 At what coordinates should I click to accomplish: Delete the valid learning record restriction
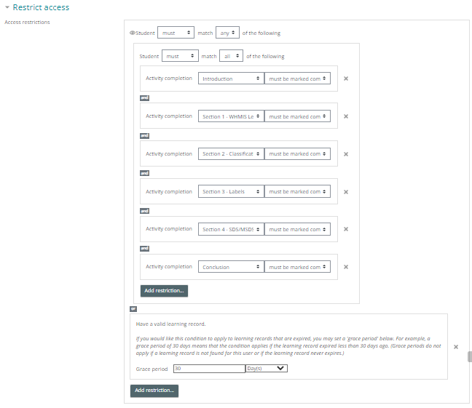tap(456, 347)
